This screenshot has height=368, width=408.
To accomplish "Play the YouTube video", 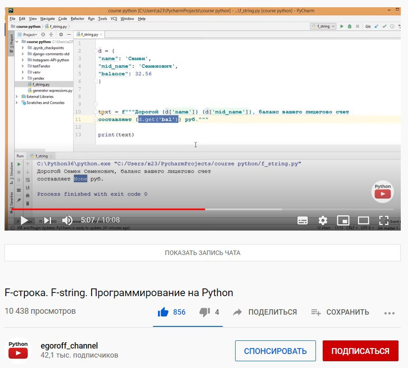I will click(24, 221).
